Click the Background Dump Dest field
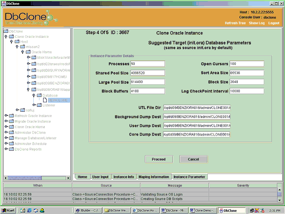This screenshot has width=285, height=214. (x=197, y=117)
